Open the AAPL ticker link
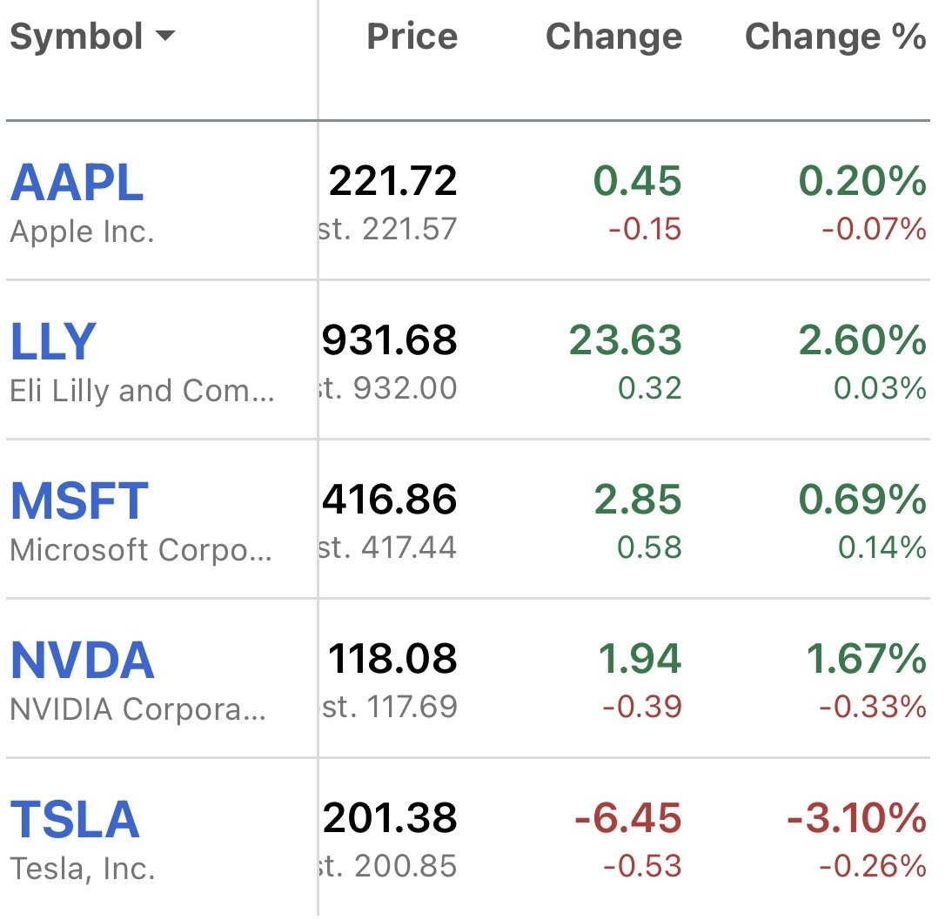Viewport: 952px width, 920px height. coord(77,183)
